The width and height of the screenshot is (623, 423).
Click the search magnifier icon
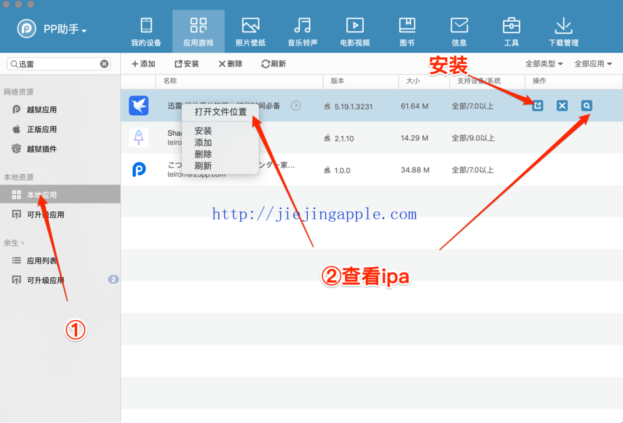(14, 64)
